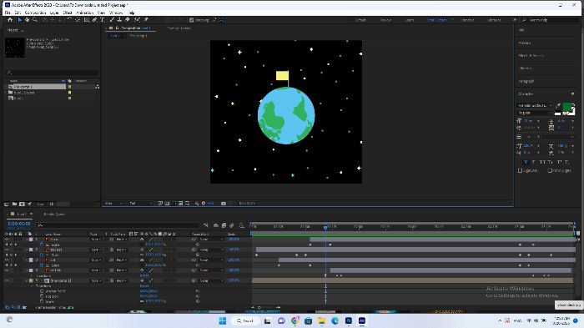
Task: Toggle visibility eye of layer 4
Action: (x=7, y=270)
